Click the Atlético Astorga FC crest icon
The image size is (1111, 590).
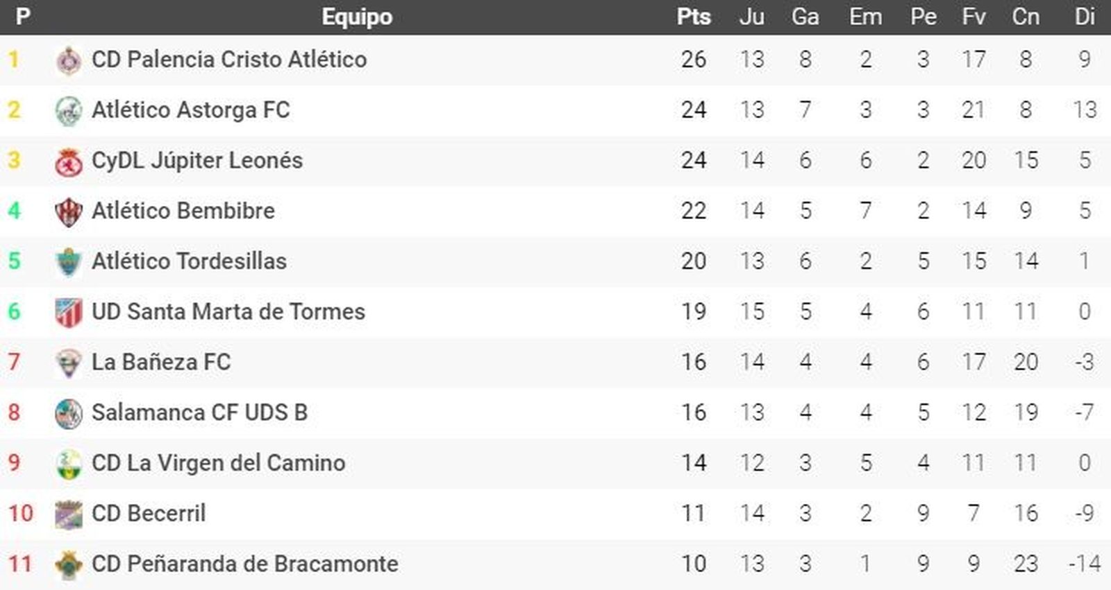pyautogui.click(x=68, y=111)
